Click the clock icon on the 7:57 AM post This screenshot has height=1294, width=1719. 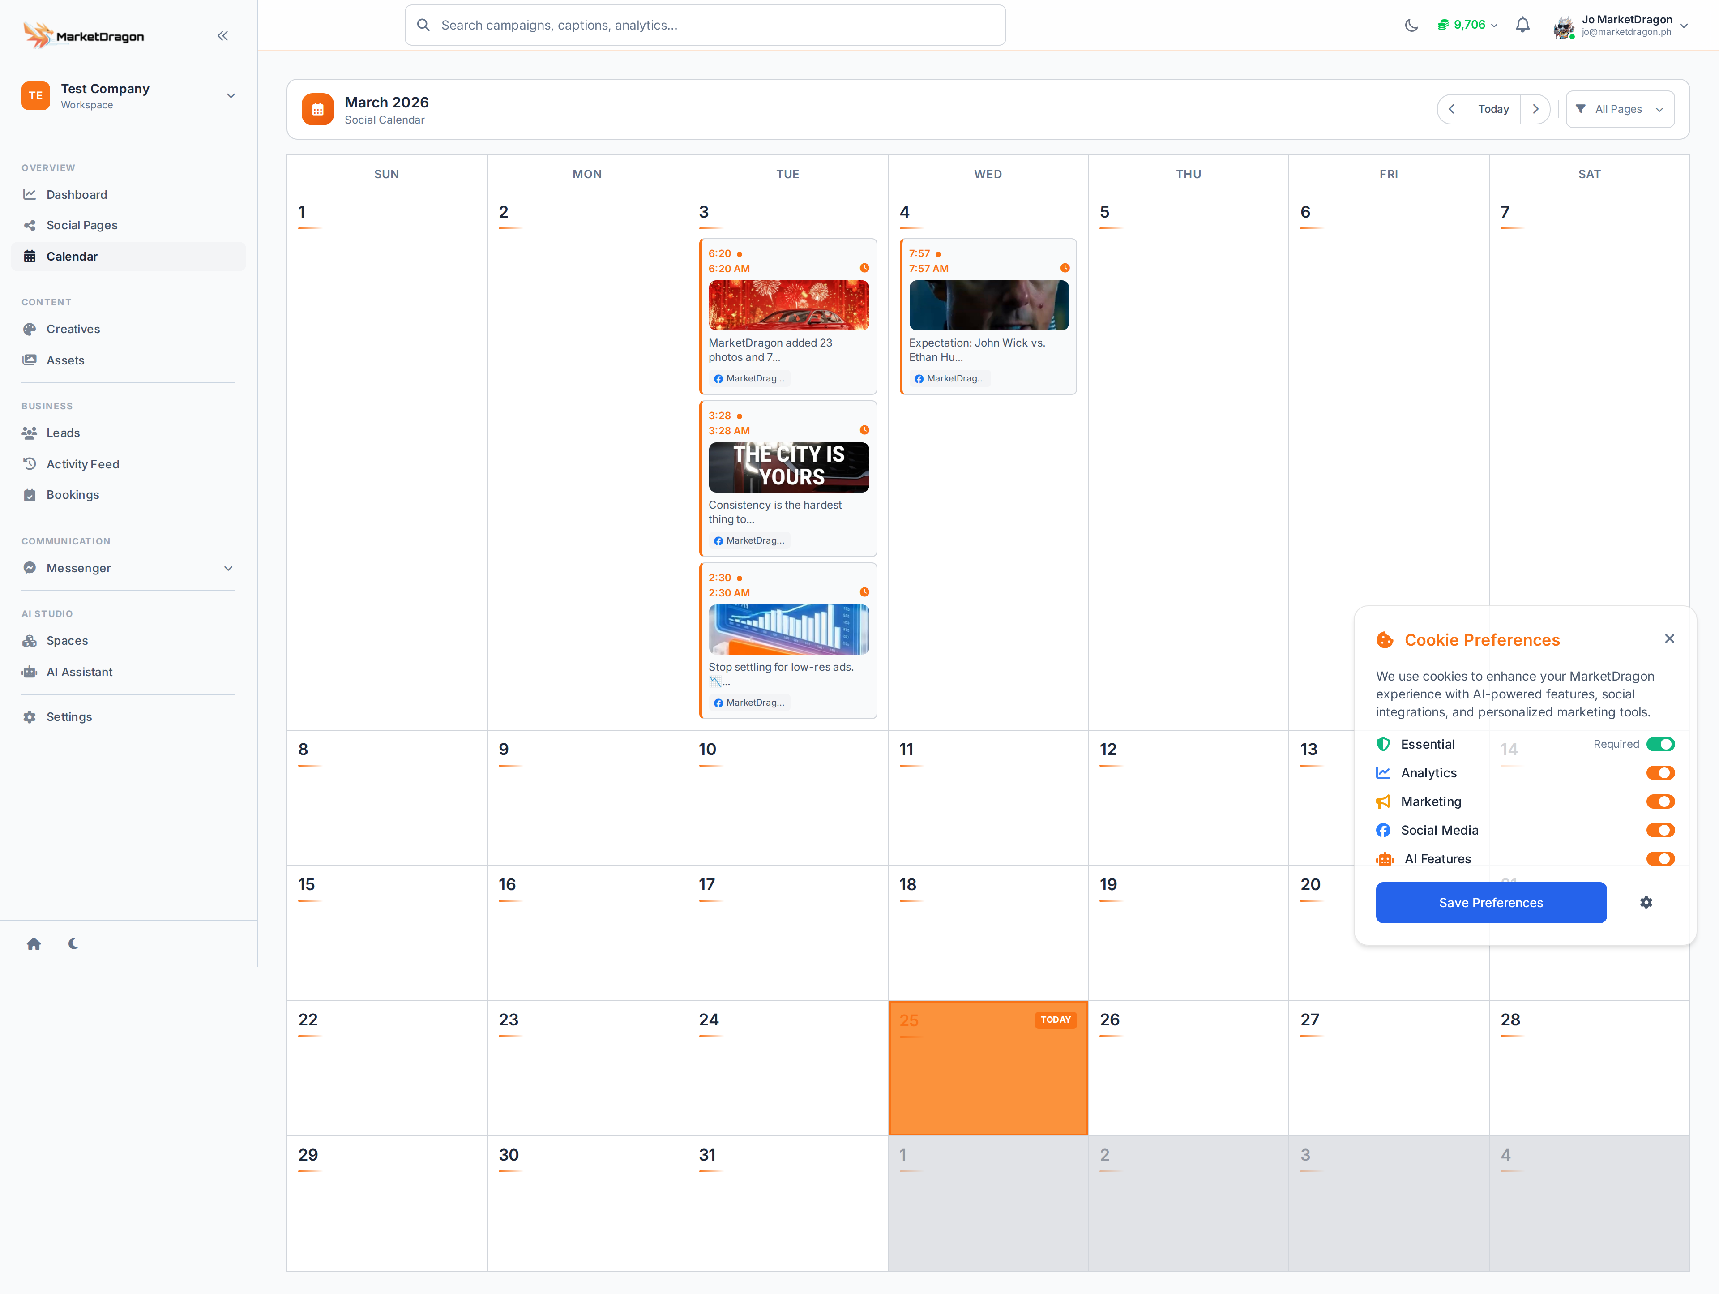point(1065,268)
